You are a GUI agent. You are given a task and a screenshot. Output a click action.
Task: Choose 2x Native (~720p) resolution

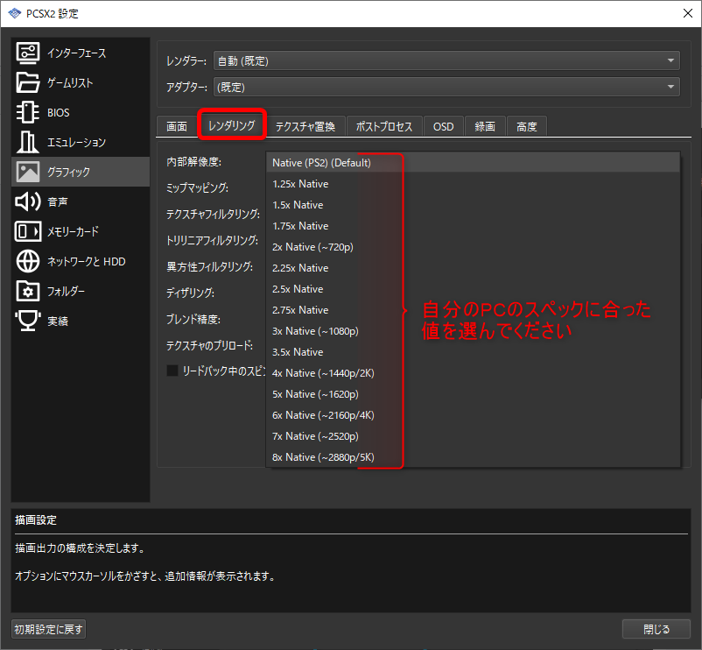click(x=474, y=247)
